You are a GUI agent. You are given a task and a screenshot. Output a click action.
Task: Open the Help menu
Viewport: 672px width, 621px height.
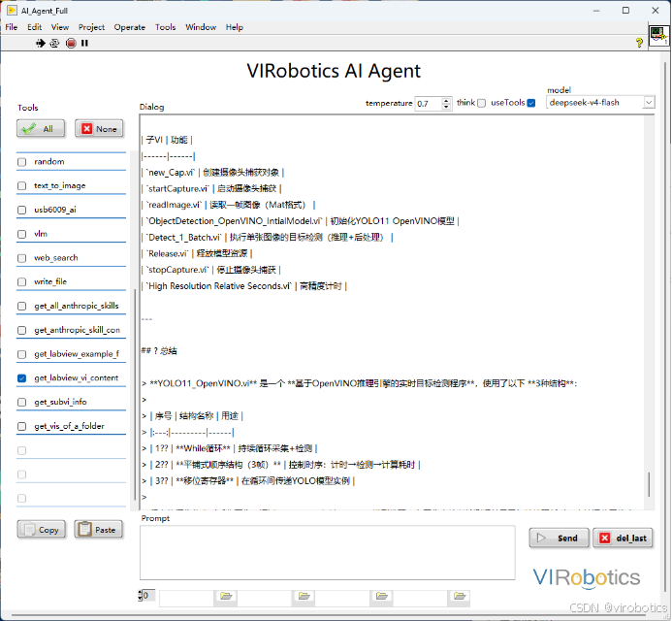235,27
